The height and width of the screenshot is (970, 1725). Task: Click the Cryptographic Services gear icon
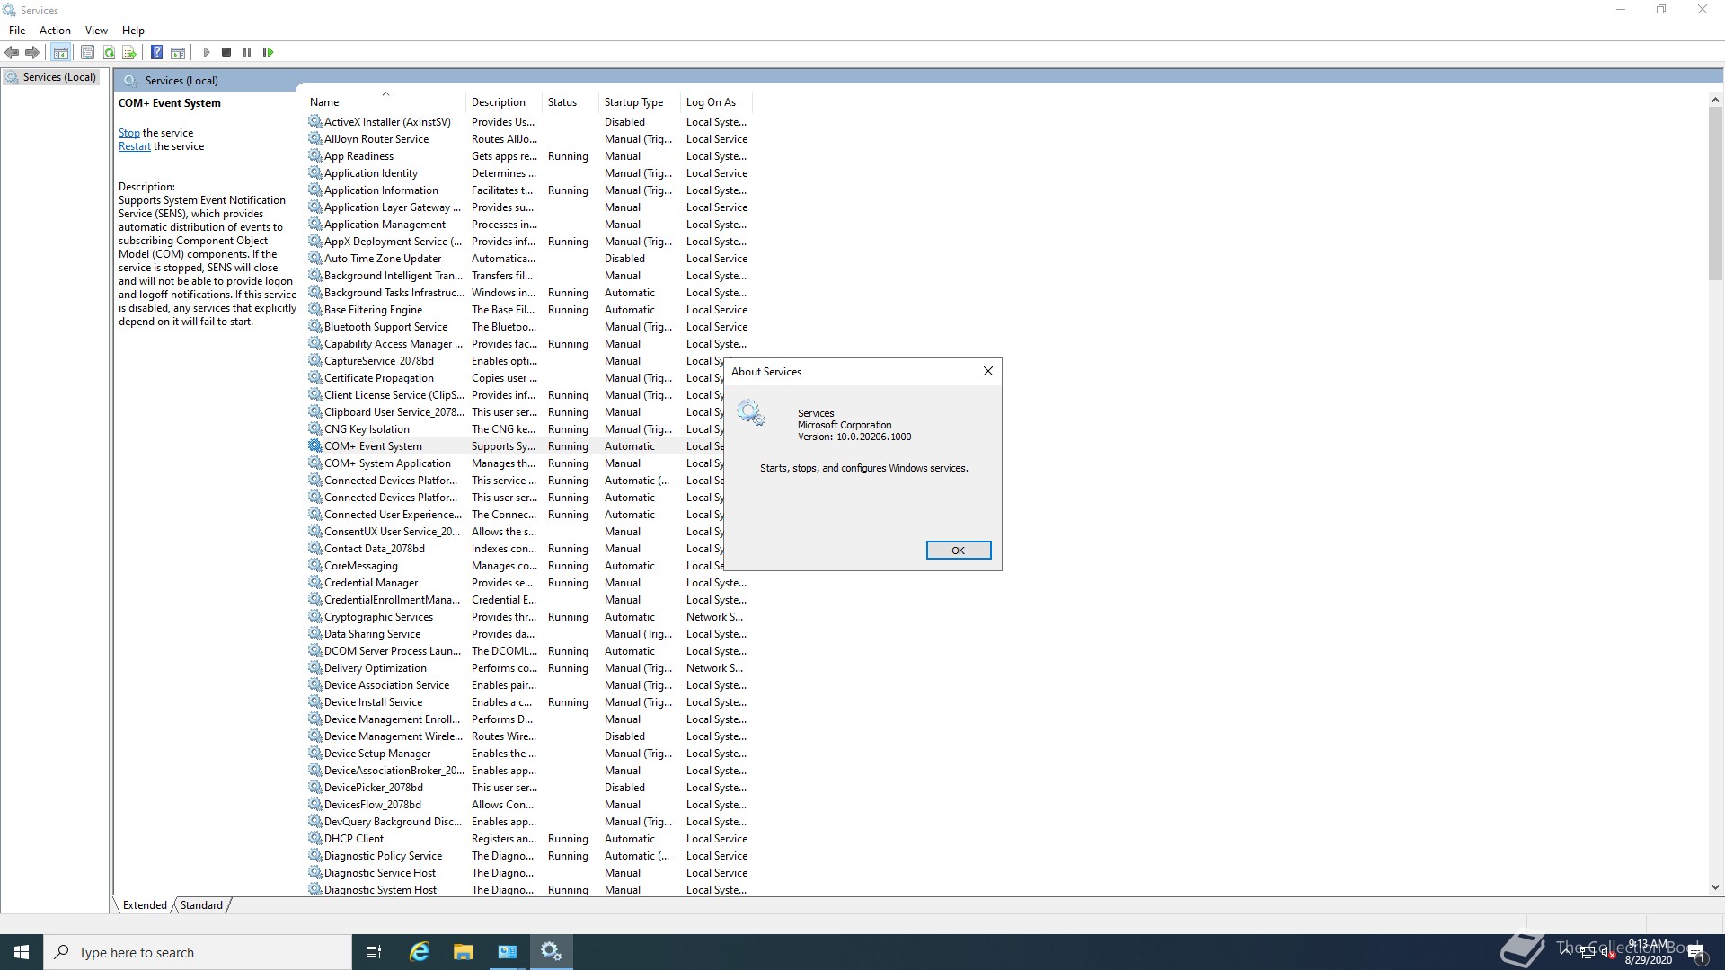coord(314,616)
